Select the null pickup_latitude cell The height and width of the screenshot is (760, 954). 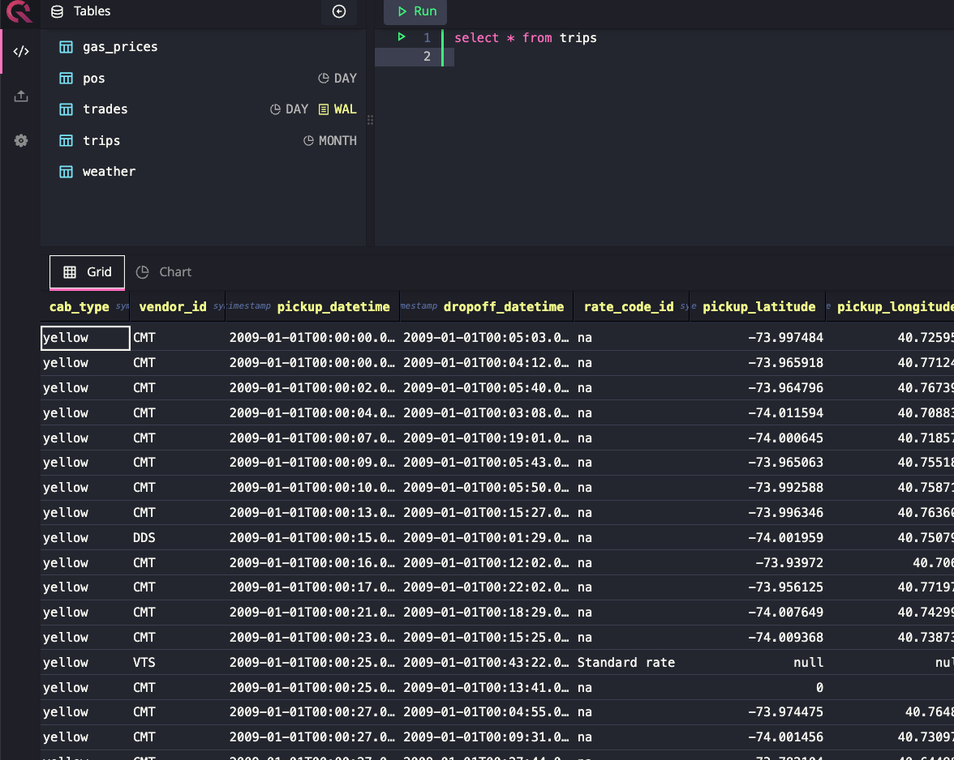(757, 662)
